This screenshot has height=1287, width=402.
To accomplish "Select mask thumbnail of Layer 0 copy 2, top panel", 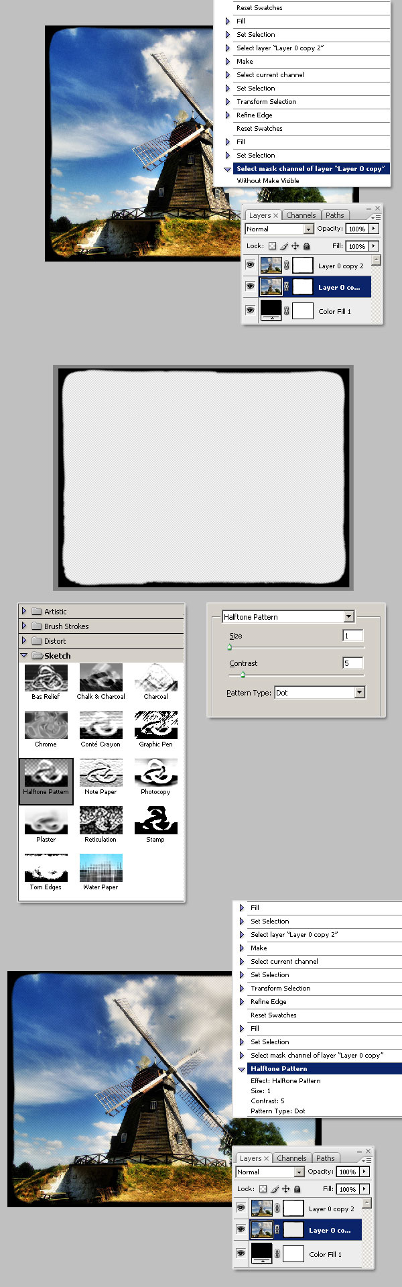I will (303, 266).
